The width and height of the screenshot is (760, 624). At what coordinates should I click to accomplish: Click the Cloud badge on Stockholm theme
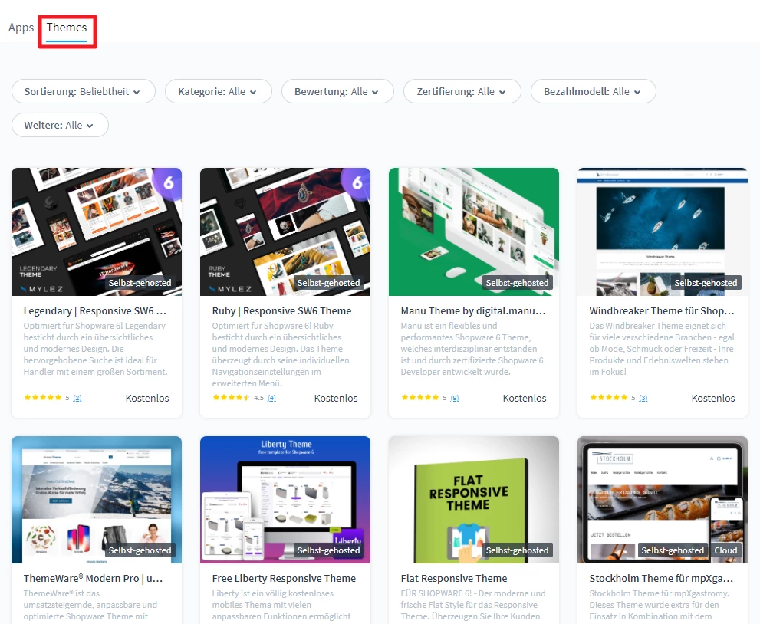pos(725,550)
